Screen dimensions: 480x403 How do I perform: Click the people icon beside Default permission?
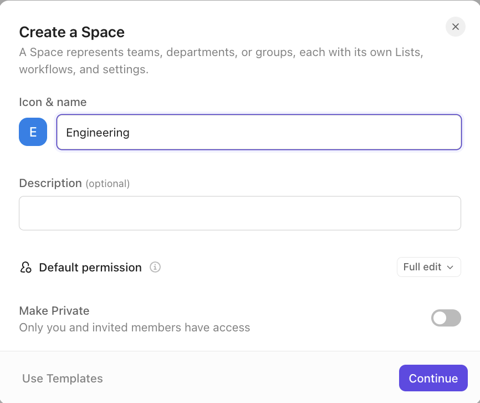[25, 267]
